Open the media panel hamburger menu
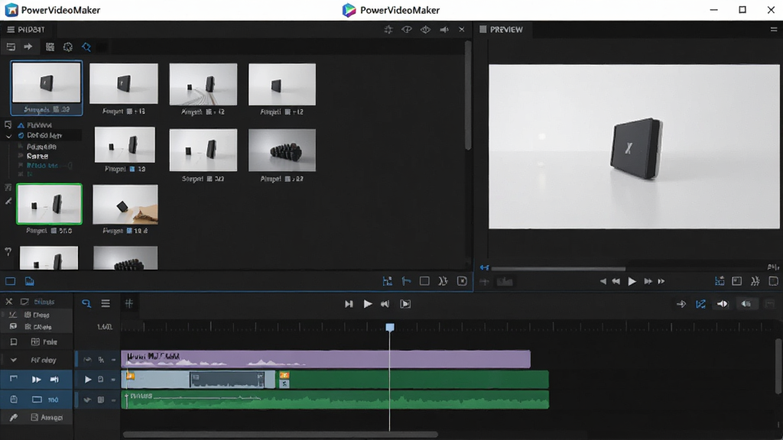The image size is (783, 440). click(x=11, y=30)
